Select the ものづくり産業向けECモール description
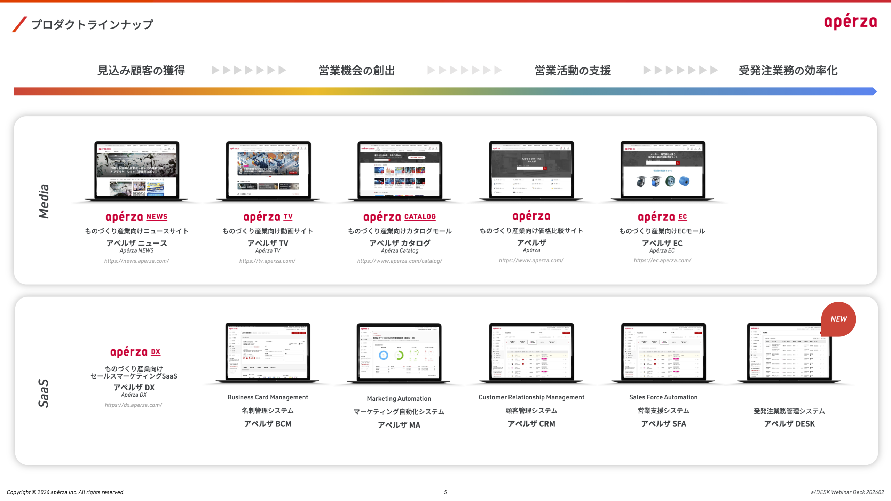 click(662, 231)
